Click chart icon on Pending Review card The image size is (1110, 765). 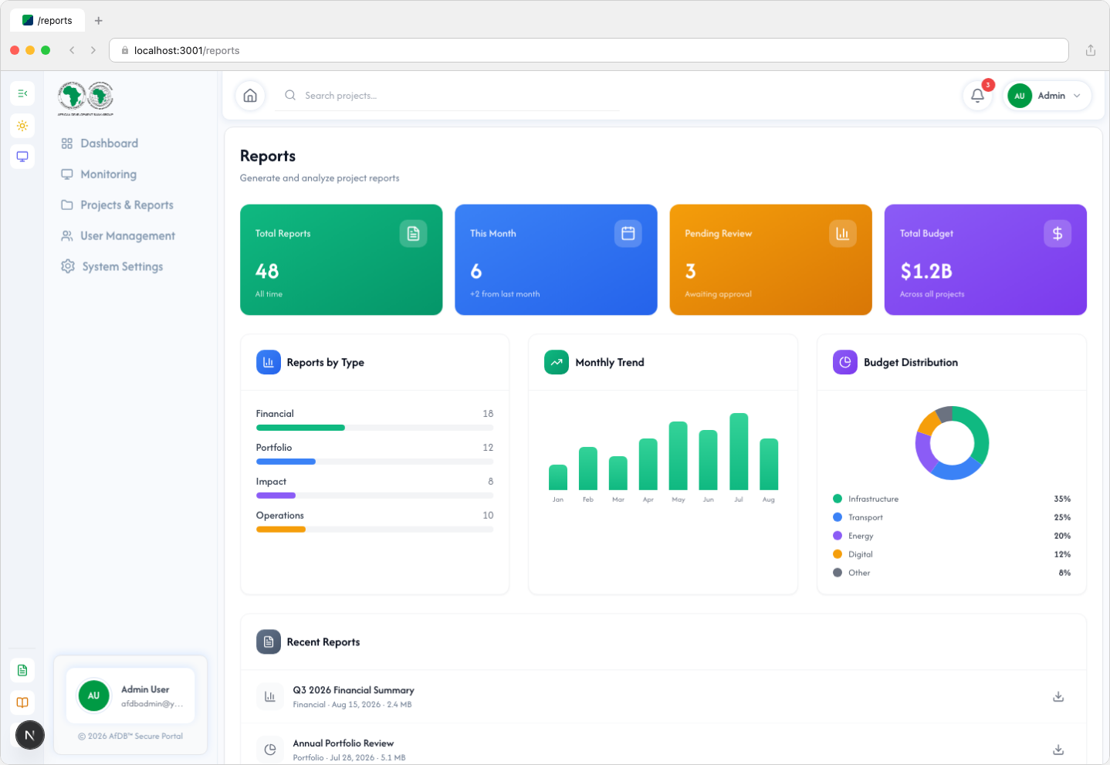click(x=843, y=233)
